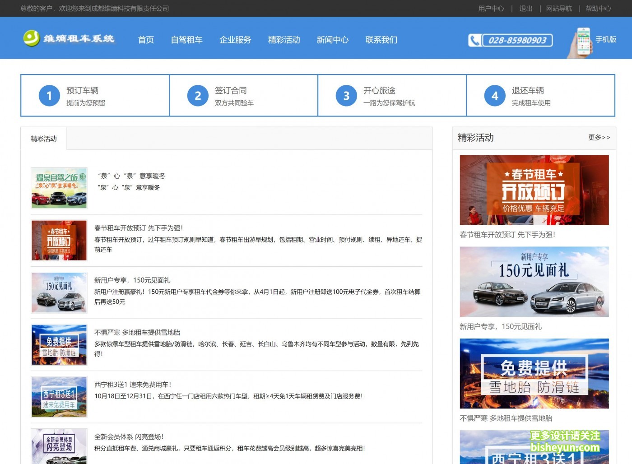Click the 维熵租车系统 green logo icon

tap(32, 38)
